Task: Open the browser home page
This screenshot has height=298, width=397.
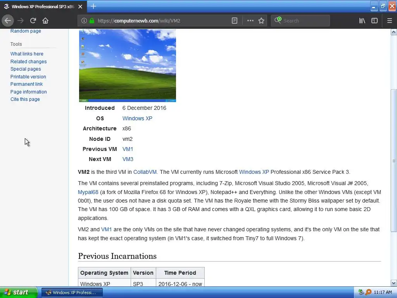Action: point(45,21)
